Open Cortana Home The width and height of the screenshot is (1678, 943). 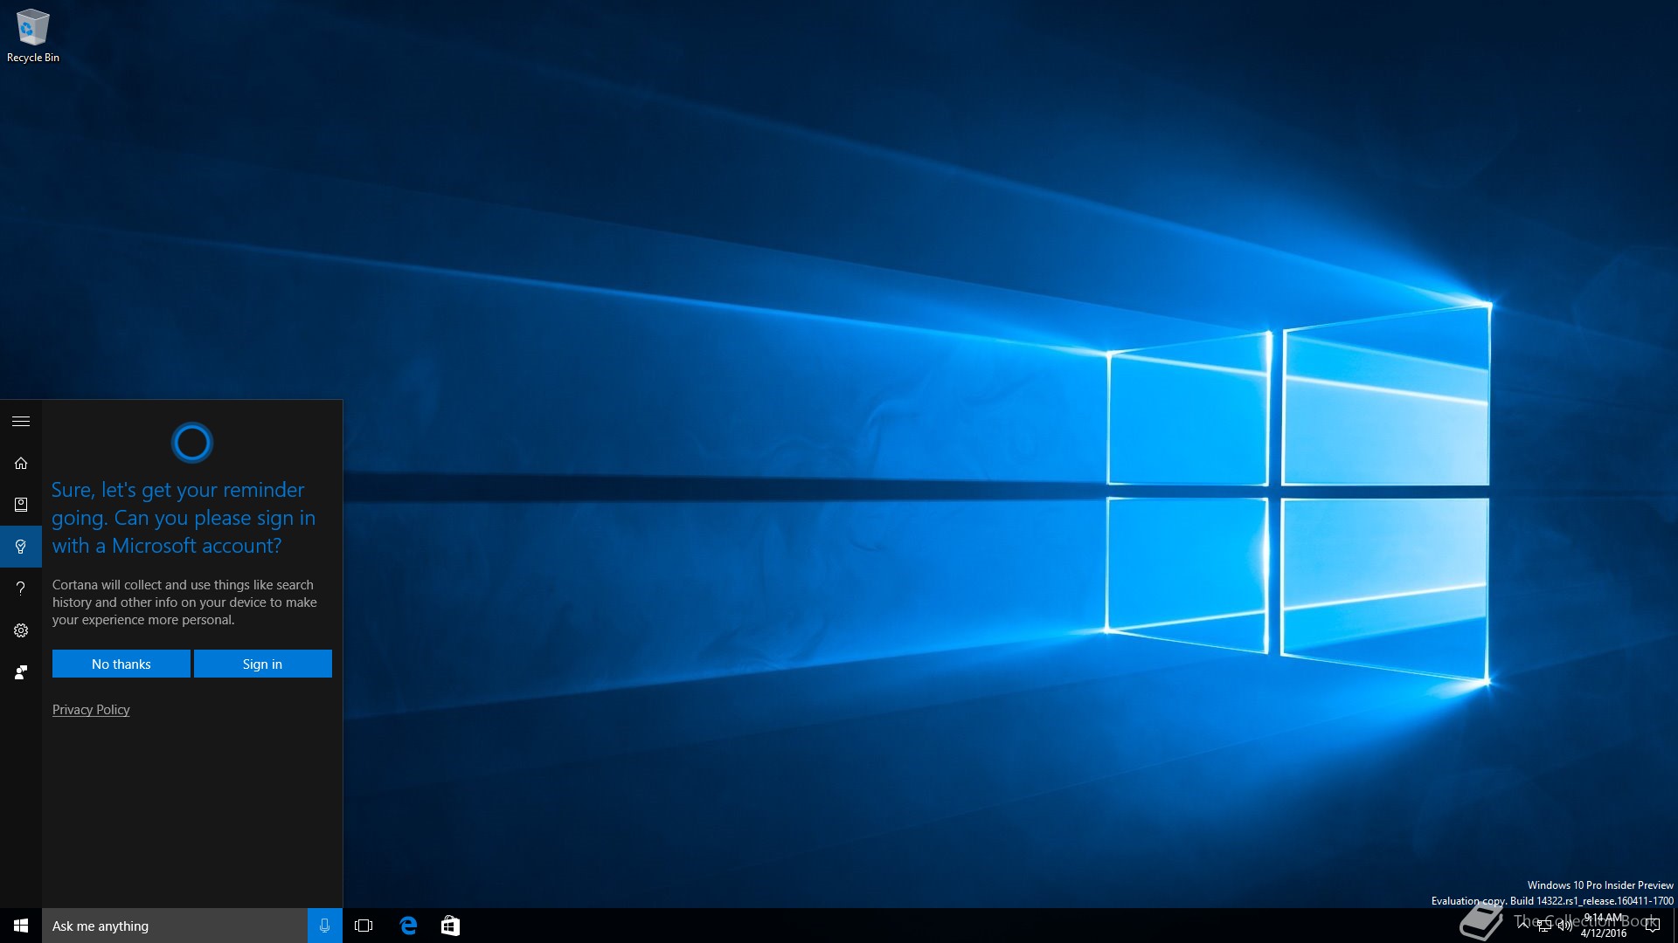(x=21, y=463)
